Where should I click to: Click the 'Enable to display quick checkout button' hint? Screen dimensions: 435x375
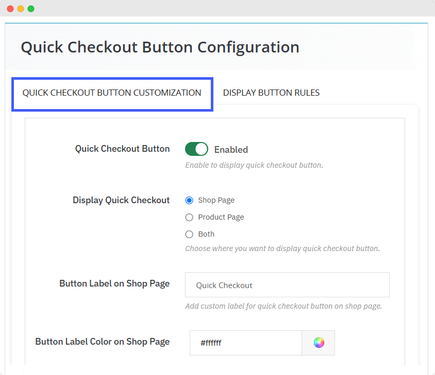point(254,165)
